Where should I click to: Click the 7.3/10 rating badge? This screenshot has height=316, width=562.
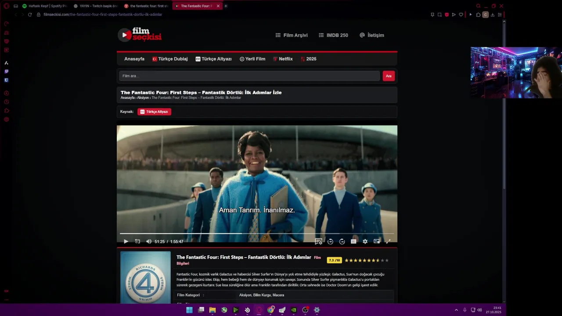[x=335, y=260]
